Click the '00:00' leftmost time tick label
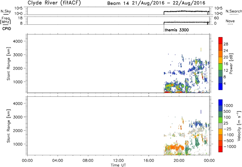This screenshot has width=242, height=167. [27, 161]
